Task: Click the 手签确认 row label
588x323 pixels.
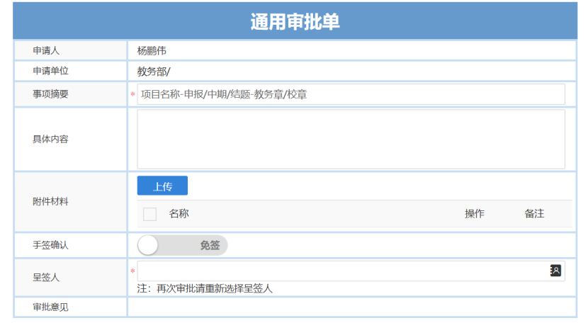Action: click(50, 245)
